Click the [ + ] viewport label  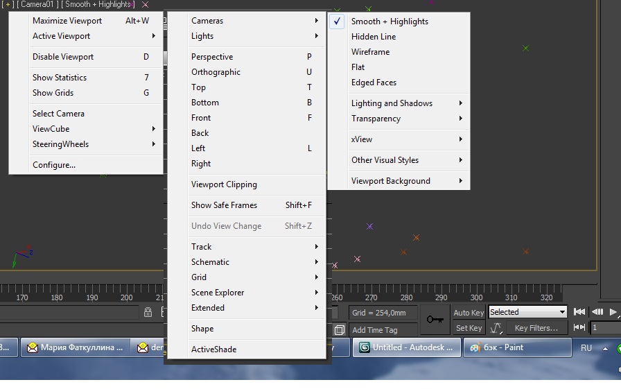7,4
